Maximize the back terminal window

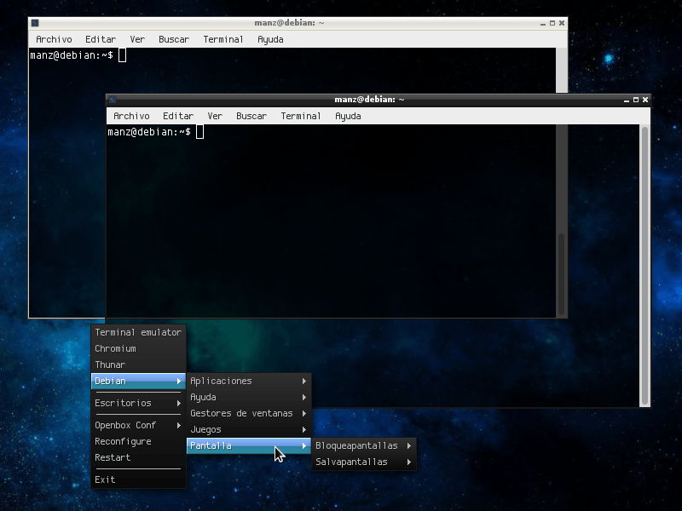point(552,24)
